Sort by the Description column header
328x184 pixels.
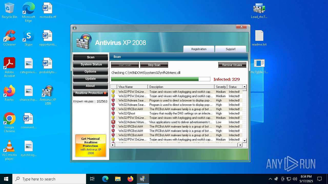tap(181, 87)
